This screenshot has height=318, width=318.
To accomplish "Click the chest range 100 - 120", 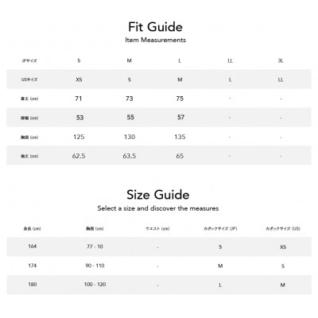I will click(95, 285).
